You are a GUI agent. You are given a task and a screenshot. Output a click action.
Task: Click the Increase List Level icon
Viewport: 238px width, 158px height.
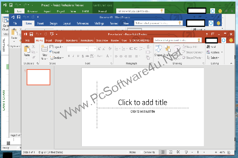point(136,49)
